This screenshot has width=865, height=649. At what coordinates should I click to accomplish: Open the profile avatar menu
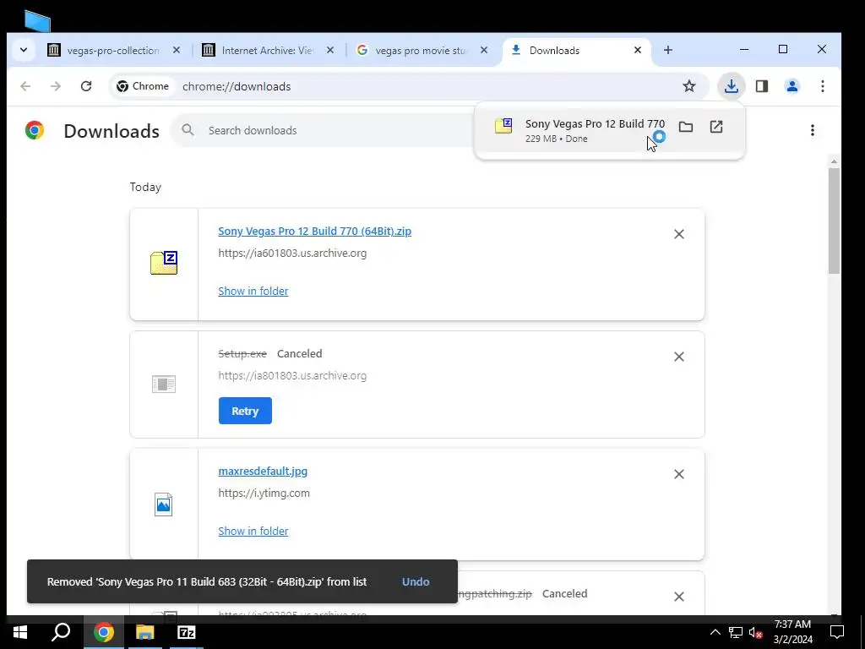[792, 86]
